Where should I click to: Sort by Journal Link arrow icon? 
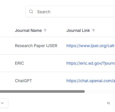click(x=93, y=30)
